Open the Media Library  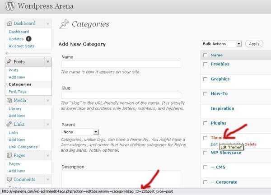click(x=15, y=109)
